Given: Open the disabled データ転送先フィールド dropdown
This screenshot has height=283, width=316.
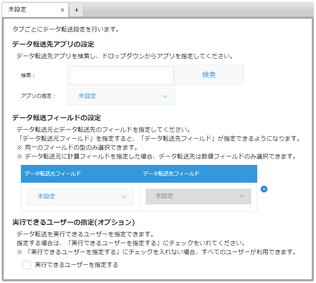Looking at the screenshot, I should click(x=198, y=196).
